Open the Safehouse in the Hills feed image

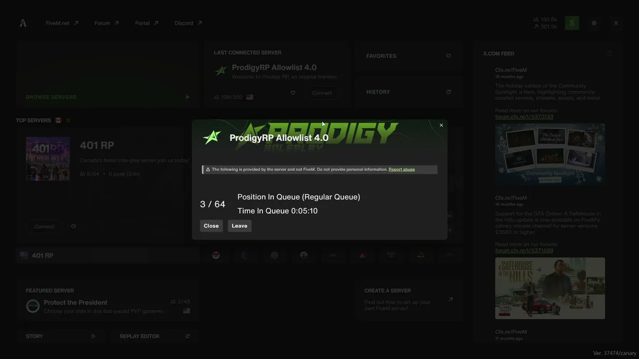(550, 288)
